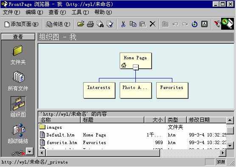Viewport: 236px width, 167px height.
Task: Click file list scroll down arrow
Action: (230, 145)
